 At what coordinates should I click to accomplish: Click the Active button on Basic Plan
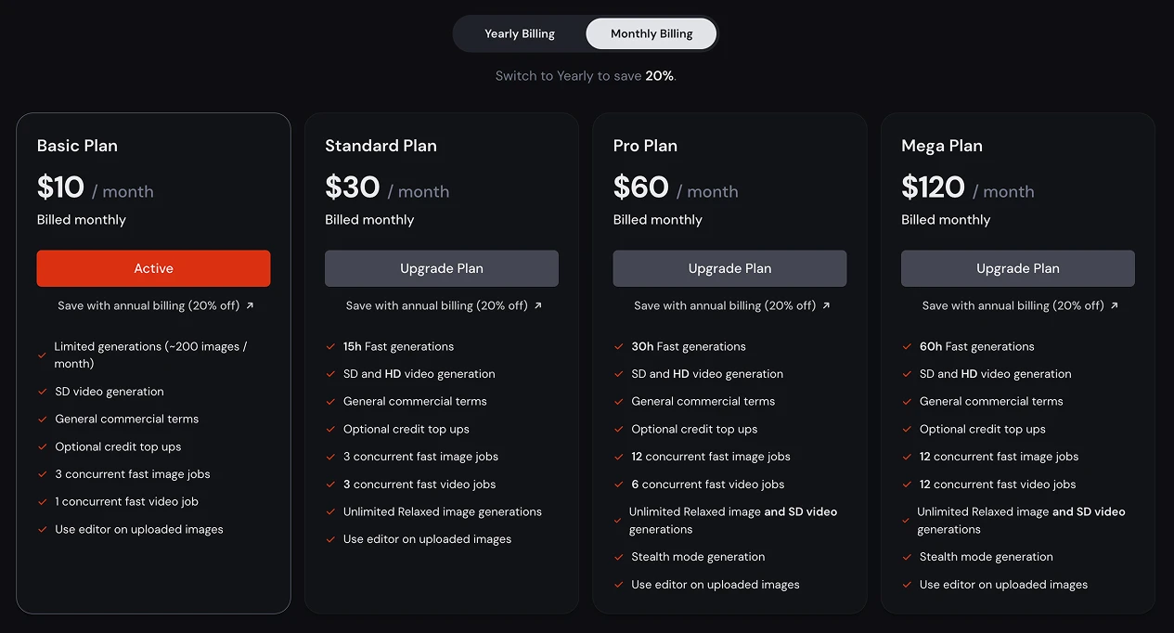pyautogui.click(x=152, y=267)
